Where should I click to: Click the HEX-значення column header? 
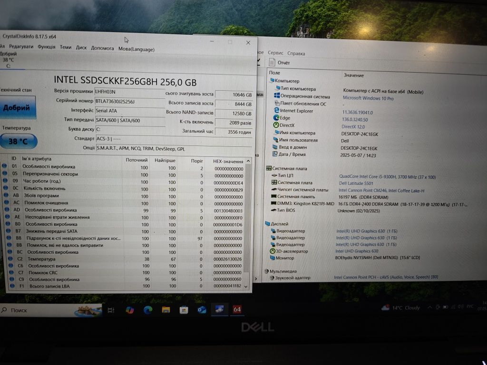click(x=228, y=162)
